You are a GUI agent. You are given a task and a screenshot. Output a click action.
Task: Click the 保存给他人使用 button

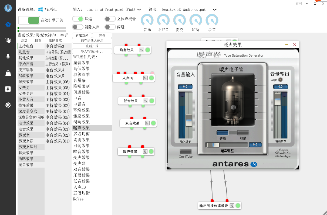pos(92,41)
